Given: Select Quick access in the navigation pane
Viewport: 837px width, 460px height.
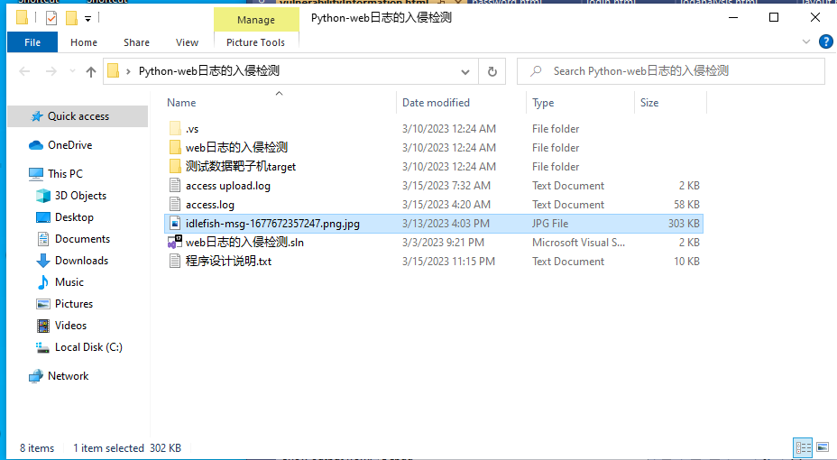Looking at the screenshot, I should [78, 116].
